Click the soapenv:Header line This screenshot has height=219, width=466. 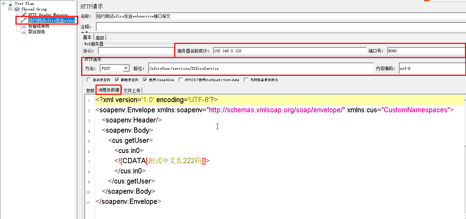[132, 120]
